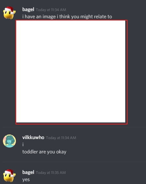Click the bagel username above "yes"
Viewport: 146px width, 184px height.
[x=28, y=172]
